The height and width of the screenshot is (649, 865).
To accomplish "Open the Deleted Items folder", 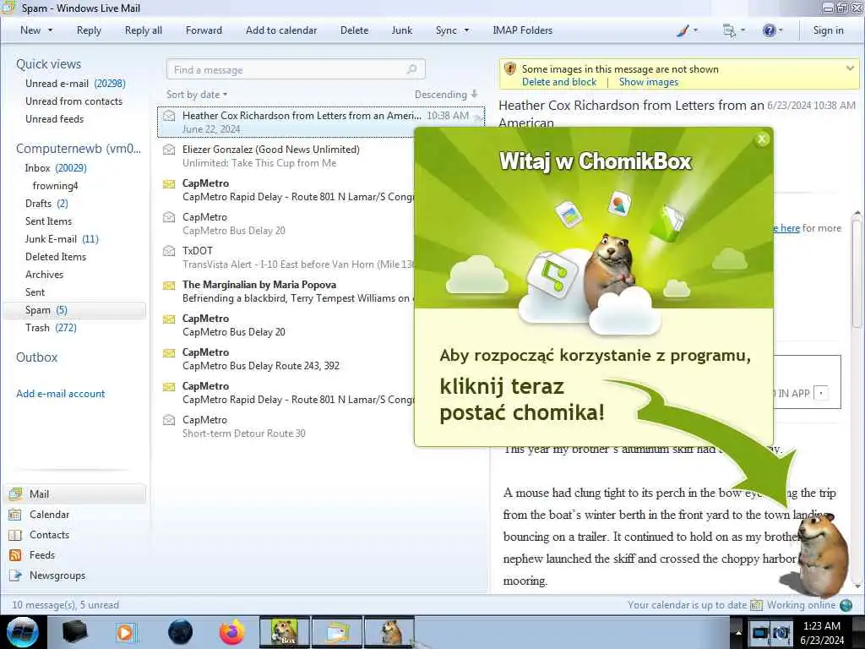I will (56, 257).
